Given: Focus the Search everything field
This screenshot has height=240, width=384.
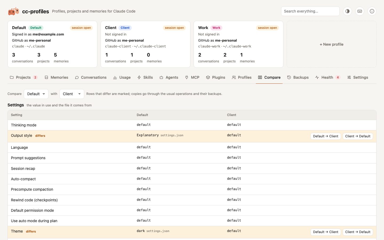Looking at the screenshot, I should pos(310,11).
